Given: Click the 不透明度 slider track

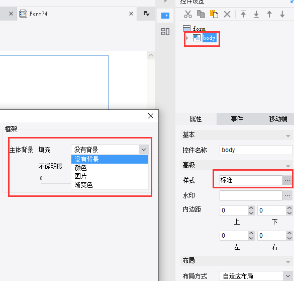Looking at the screenshot, I should coord(55,183).
